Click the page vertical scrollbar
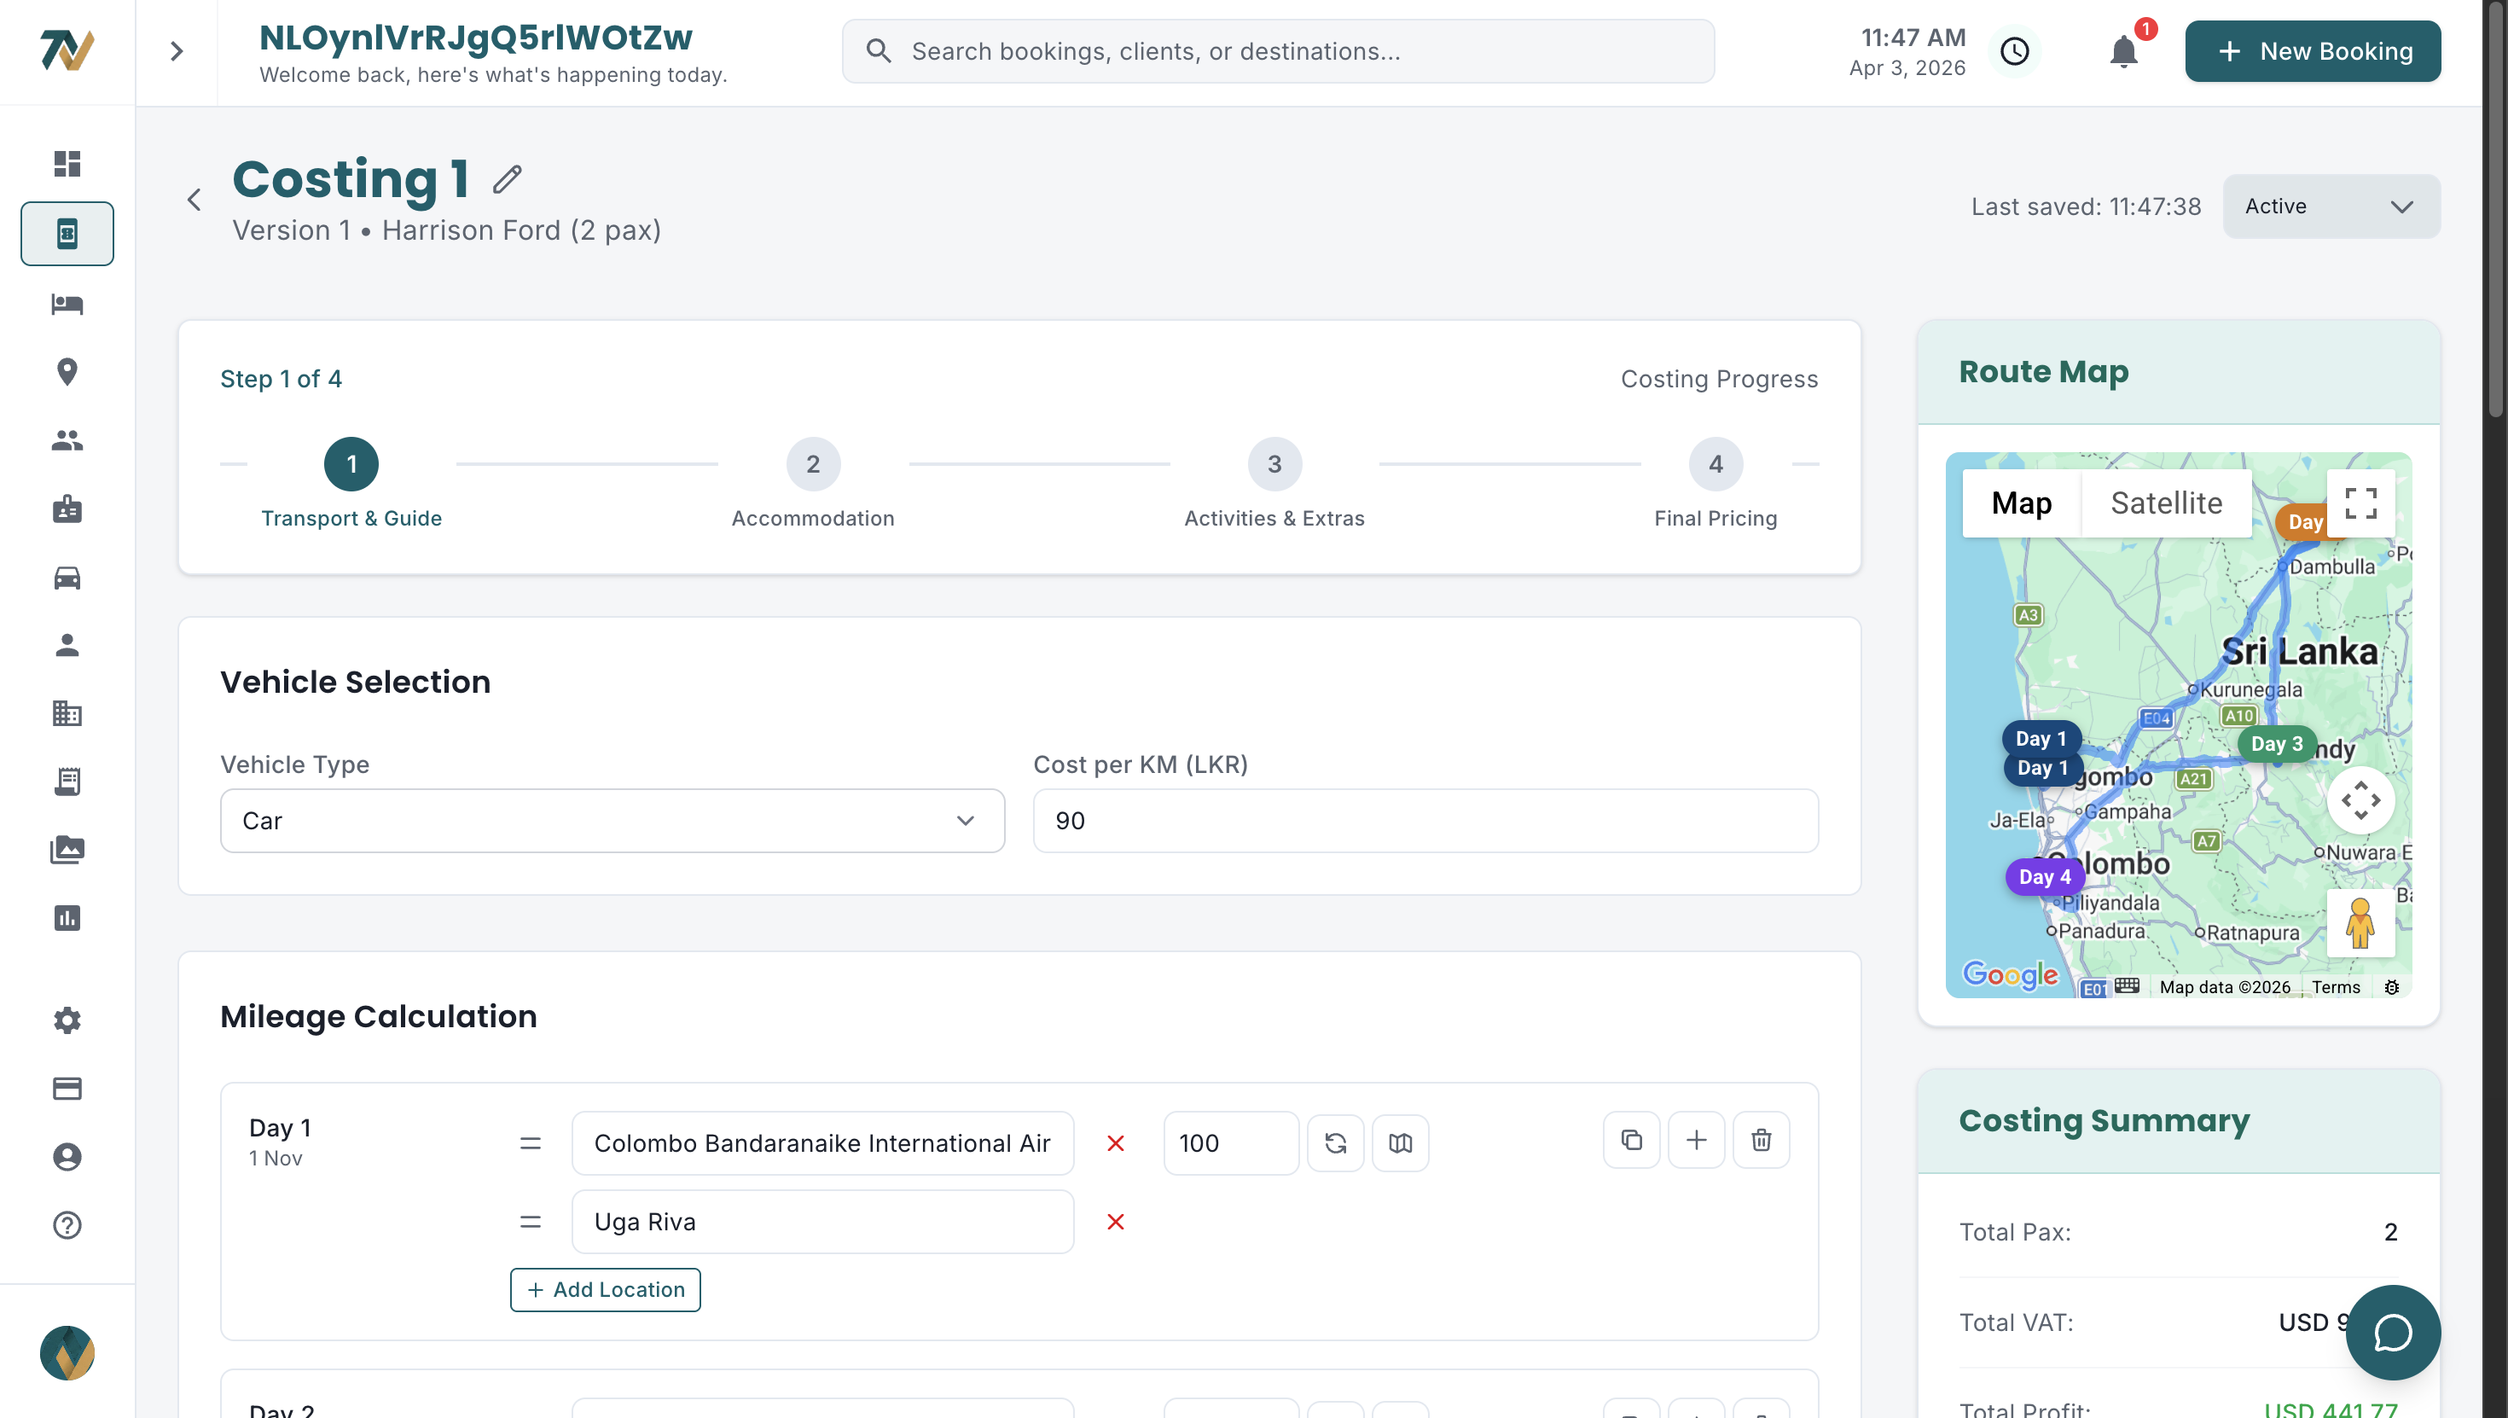The height and width of the screenshot is (1418, 2508). tap(2495, 209)
